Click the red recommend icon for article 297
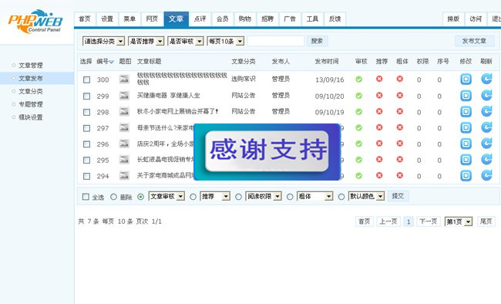 (379, 127)
